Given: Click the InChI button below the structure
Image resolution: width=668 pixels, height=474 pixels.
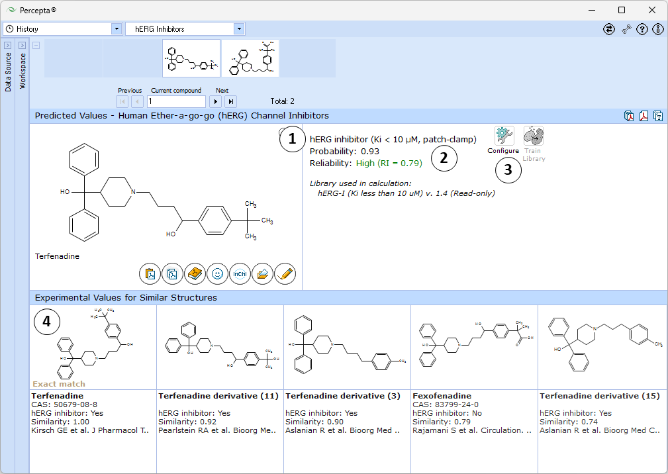Looking at the screenshot, I should coord(240,274).
